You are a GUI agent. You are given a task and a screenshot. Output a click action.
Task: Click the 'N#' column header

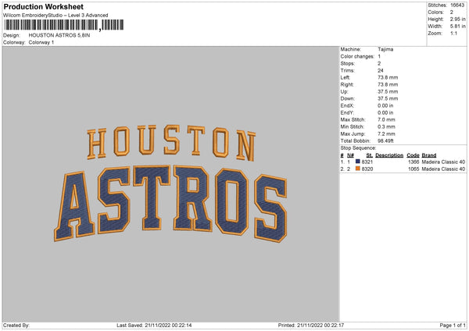point(350,155)
